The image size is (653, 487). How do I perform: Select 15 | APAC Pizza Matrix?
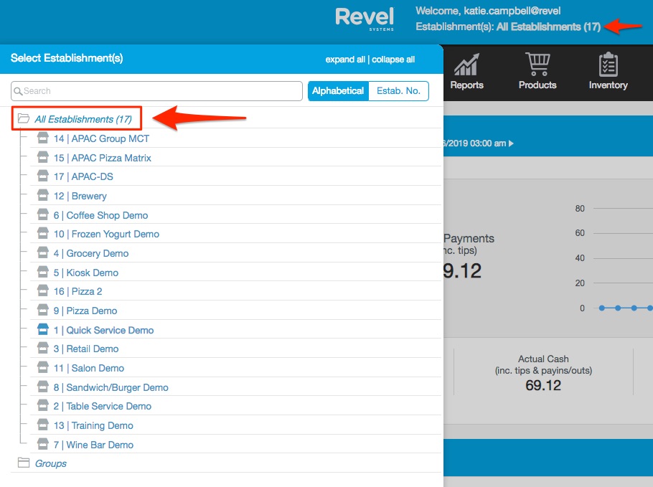[x=102, y=158]
